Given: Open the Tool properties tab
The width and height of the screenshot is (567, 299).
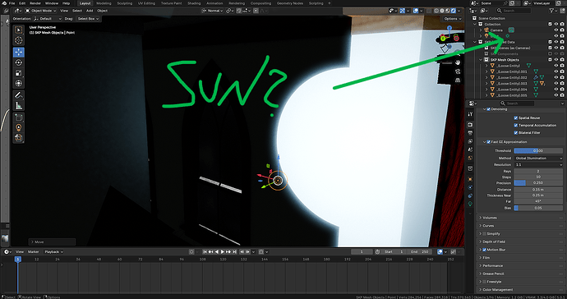Looking at the screenshot, I should 470,114.
